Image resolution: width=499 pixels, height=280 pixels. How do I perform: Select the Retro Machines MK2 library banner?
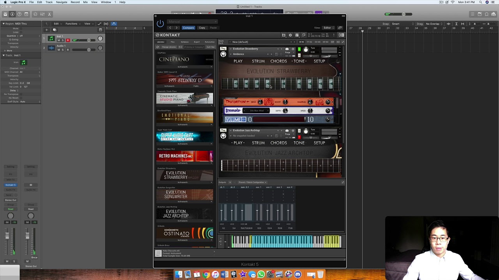click(185, 156)
